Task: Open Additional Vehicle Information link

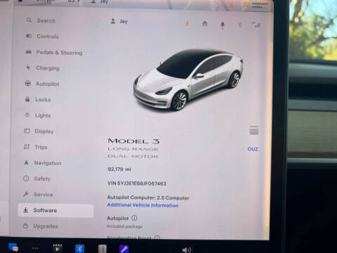Action: coord(143,205)
